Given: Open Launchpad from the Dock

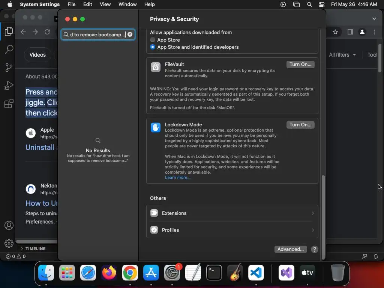Looking at the screenshot, I should 67,273.
